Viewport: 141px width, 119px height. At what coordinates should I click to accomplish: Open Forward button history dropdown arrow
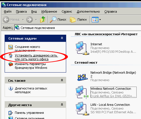click(36, 20)
